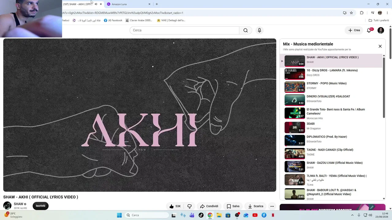392x220 pixels.
Task: Open a new browser tab
Action: [157, 4]
